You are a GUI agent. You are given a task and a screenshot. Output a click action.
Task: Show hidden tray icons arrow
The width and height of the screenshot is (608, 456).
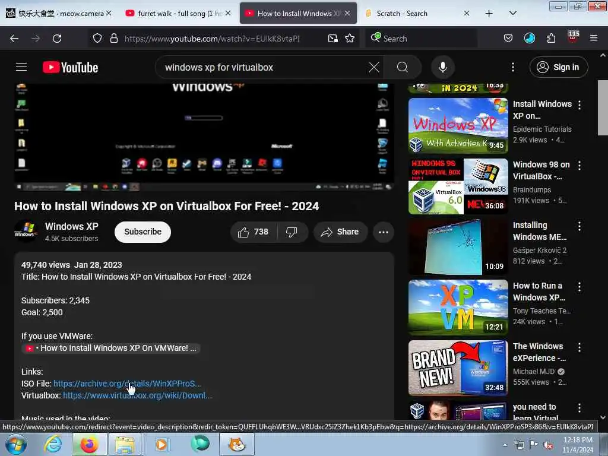(505, 445)
